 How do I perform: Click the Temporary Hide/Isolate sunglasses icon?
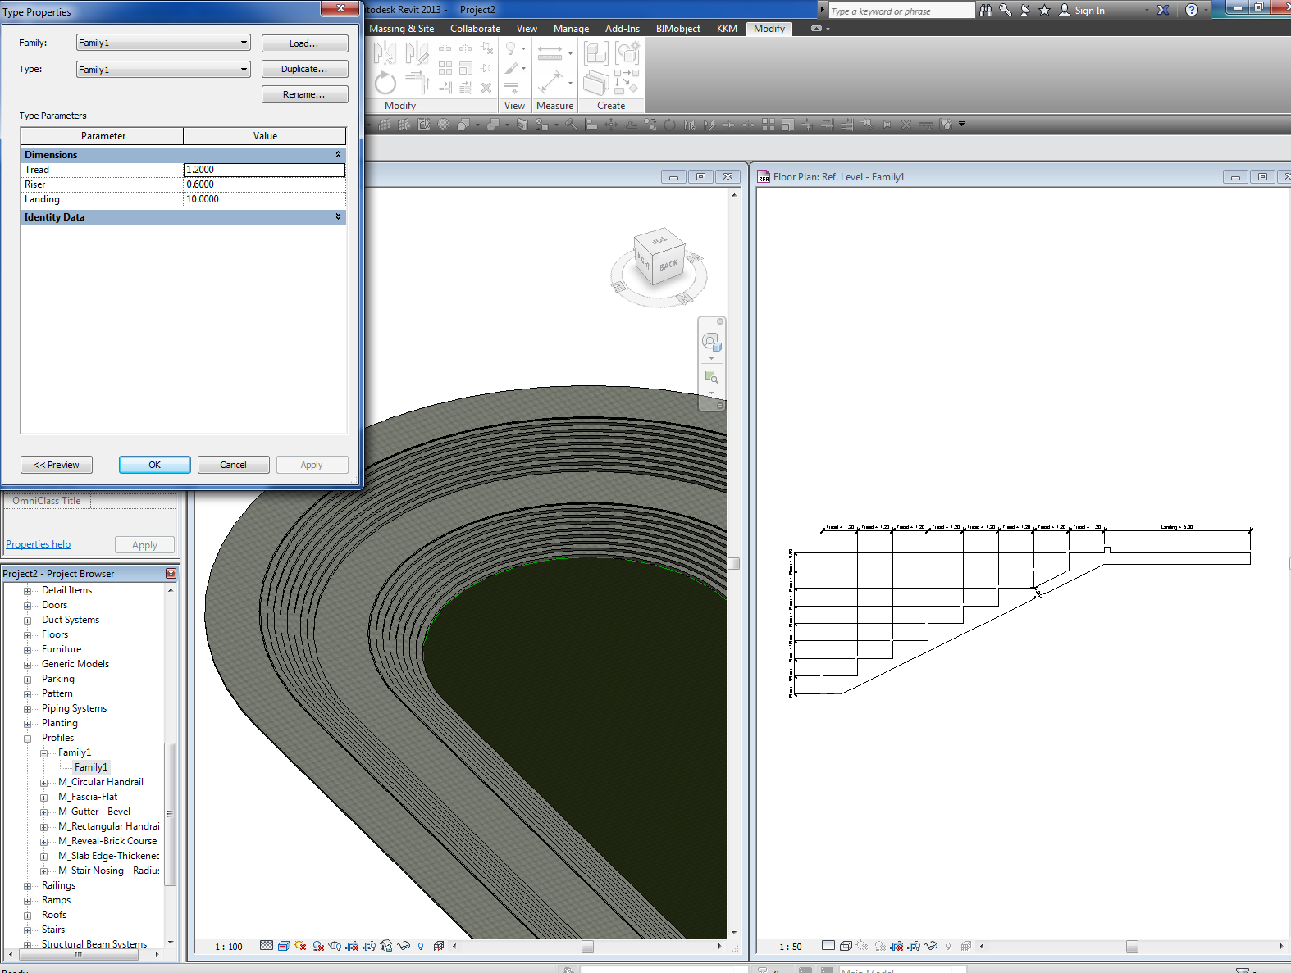tap(404, 946)
